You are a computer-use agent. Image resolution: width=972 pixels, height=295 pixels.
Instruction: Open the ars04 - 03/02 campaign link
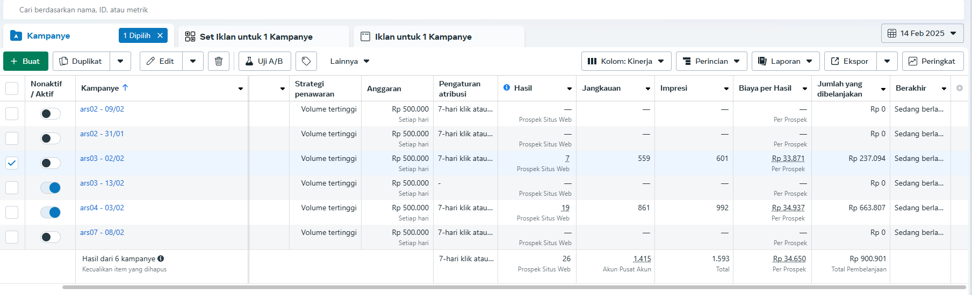pos(102,208)
